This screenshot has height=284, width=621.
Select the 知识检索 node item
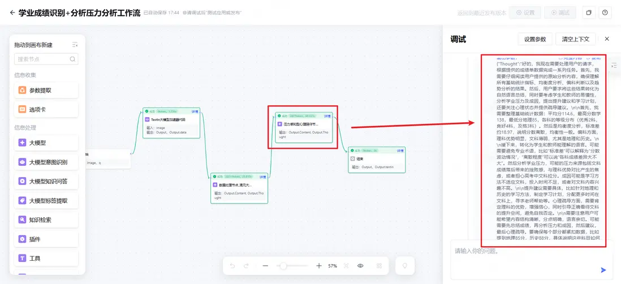(46, 220)
